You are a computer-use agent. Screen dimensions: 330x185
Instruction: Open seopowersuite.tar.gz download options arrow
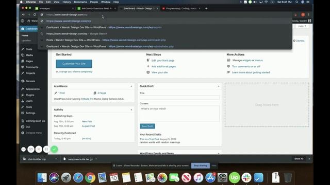coord(96,159)
